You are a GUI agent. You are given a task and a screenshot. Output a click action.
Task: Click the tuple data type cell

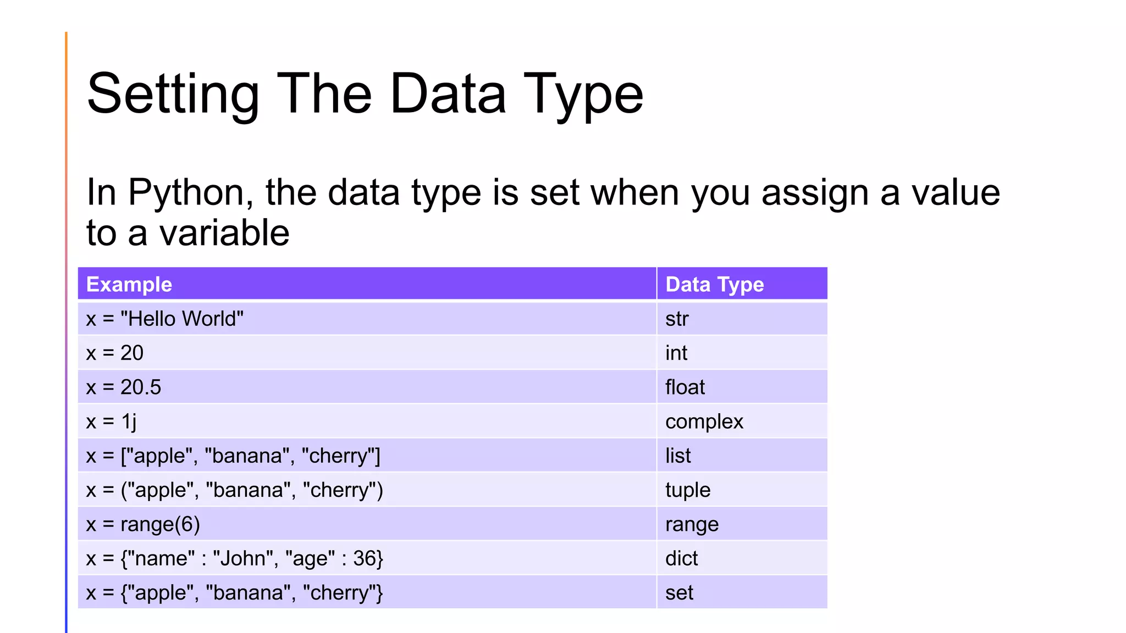pyautogui.click(x=742, y=489)
